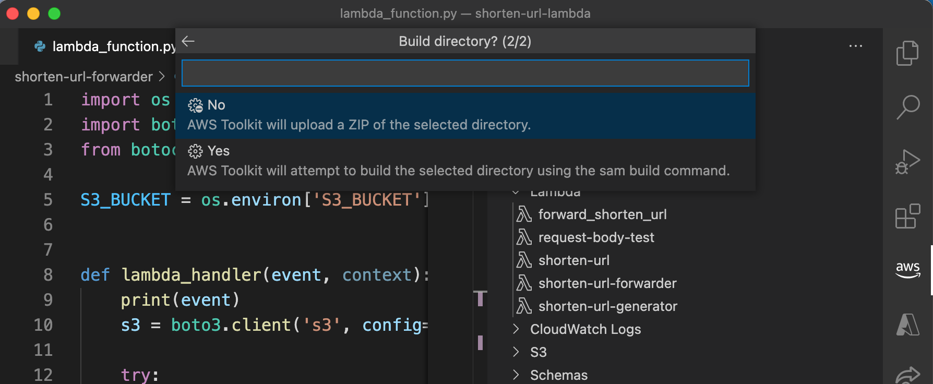The width and height of the screenshot is (933, 384).
Task: Click import os statement on line 1
Action: 125,100
